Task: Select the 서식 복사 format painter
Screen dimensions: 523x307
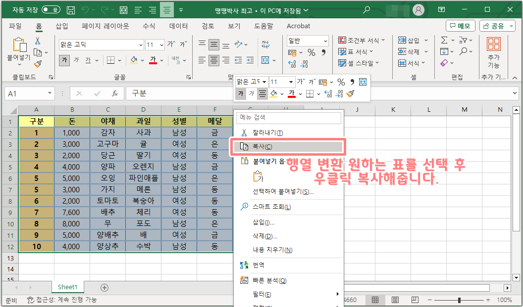Action: (37, 63)
